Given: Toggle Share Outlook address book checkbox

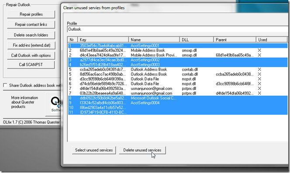Looking at the screenshot, I should [5, 85].
